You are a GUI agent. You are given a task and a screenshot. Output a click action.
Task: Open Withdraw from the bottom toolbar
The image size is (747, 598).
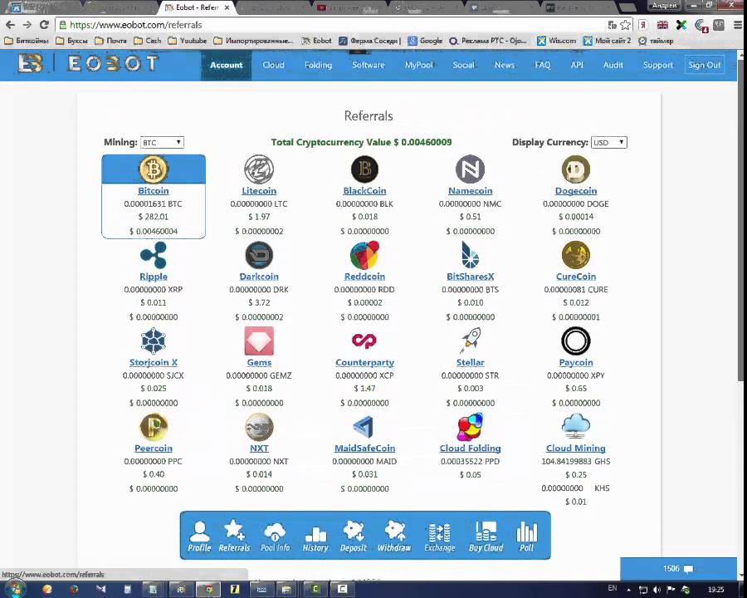tap(394, 536)
